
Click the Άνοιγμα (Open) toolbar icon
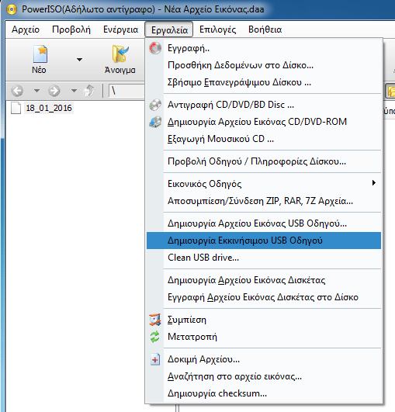tap(120, 54)
